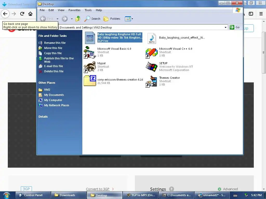Switch to the C:\Documents a... taskbar button
The width and height of the screenshot is (266, 199).
pyautogui.click(x=176, y=195)
